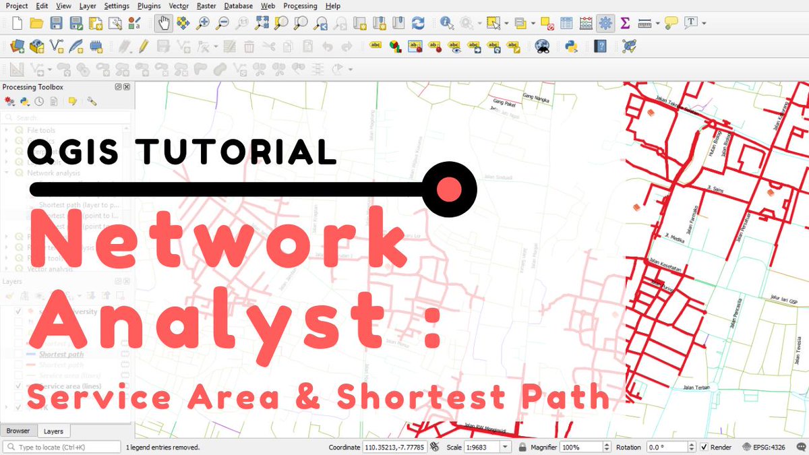Switch to the Browser tab
809x455 pixels.
18,431
